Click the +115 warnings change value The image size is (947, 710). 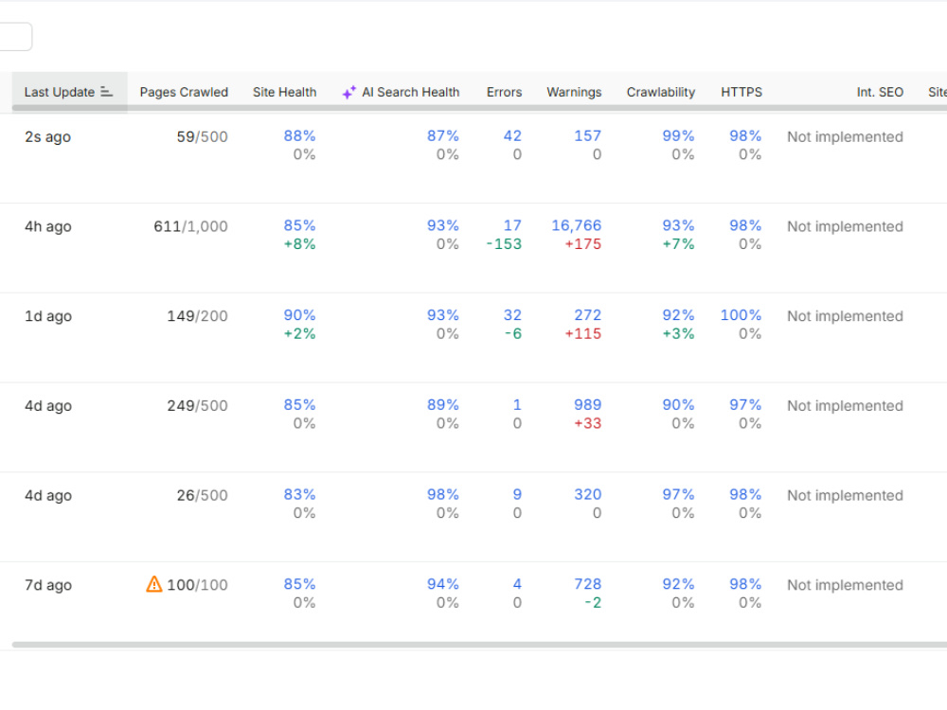click(582, 333)
